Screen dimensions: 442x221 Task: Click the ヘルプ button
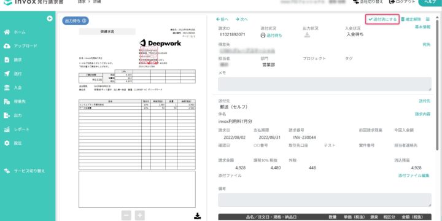coord(430,2)
